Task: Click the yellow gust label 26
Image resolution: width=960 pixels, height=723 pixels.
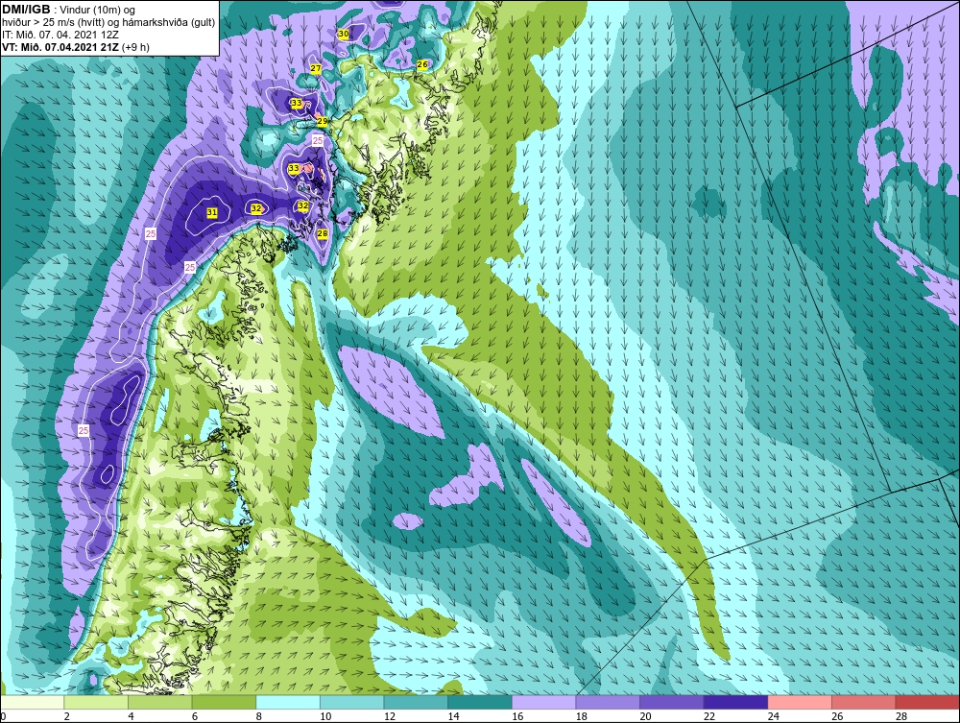Action: click(x=422, y=64)
